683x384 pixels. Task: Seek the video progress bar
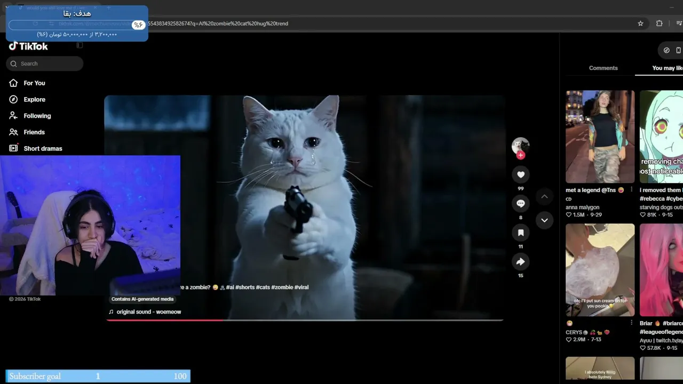305,320
